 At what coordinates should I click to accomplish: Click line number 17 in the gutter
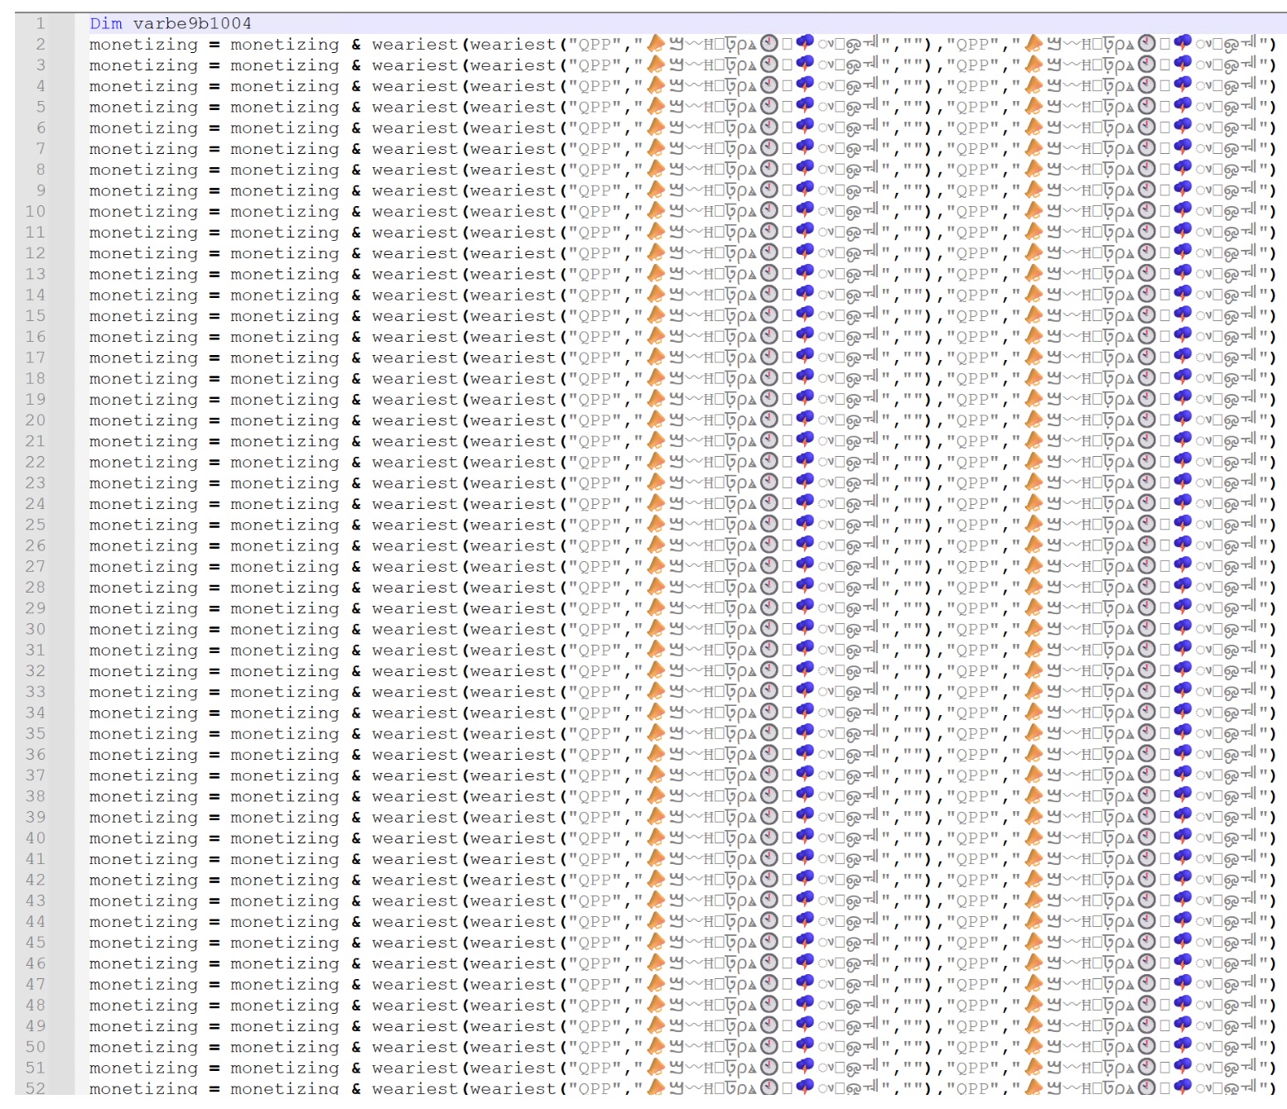36,358
